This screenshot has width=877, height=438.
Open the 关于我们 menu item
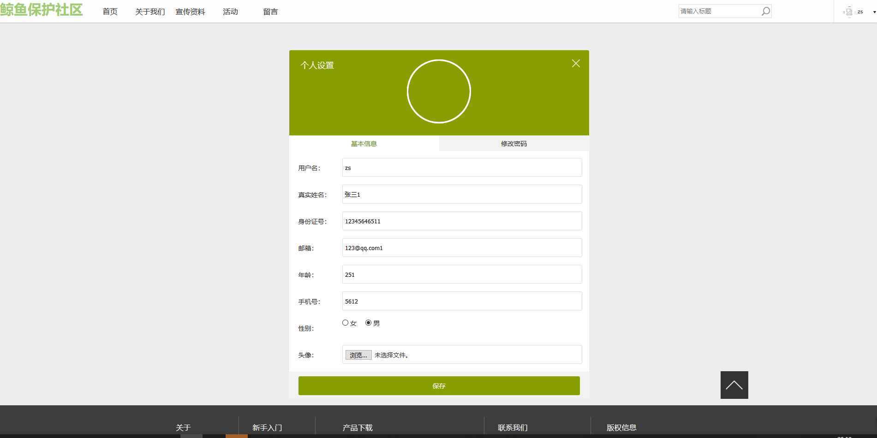150,12
